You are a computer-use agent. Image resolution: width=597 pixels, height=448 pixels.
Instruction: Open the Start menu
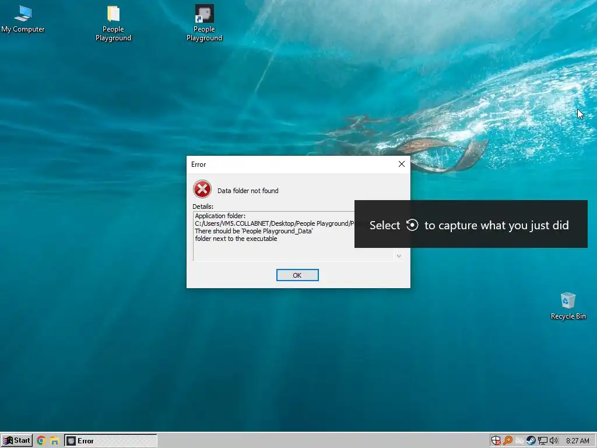pos(17,441)
